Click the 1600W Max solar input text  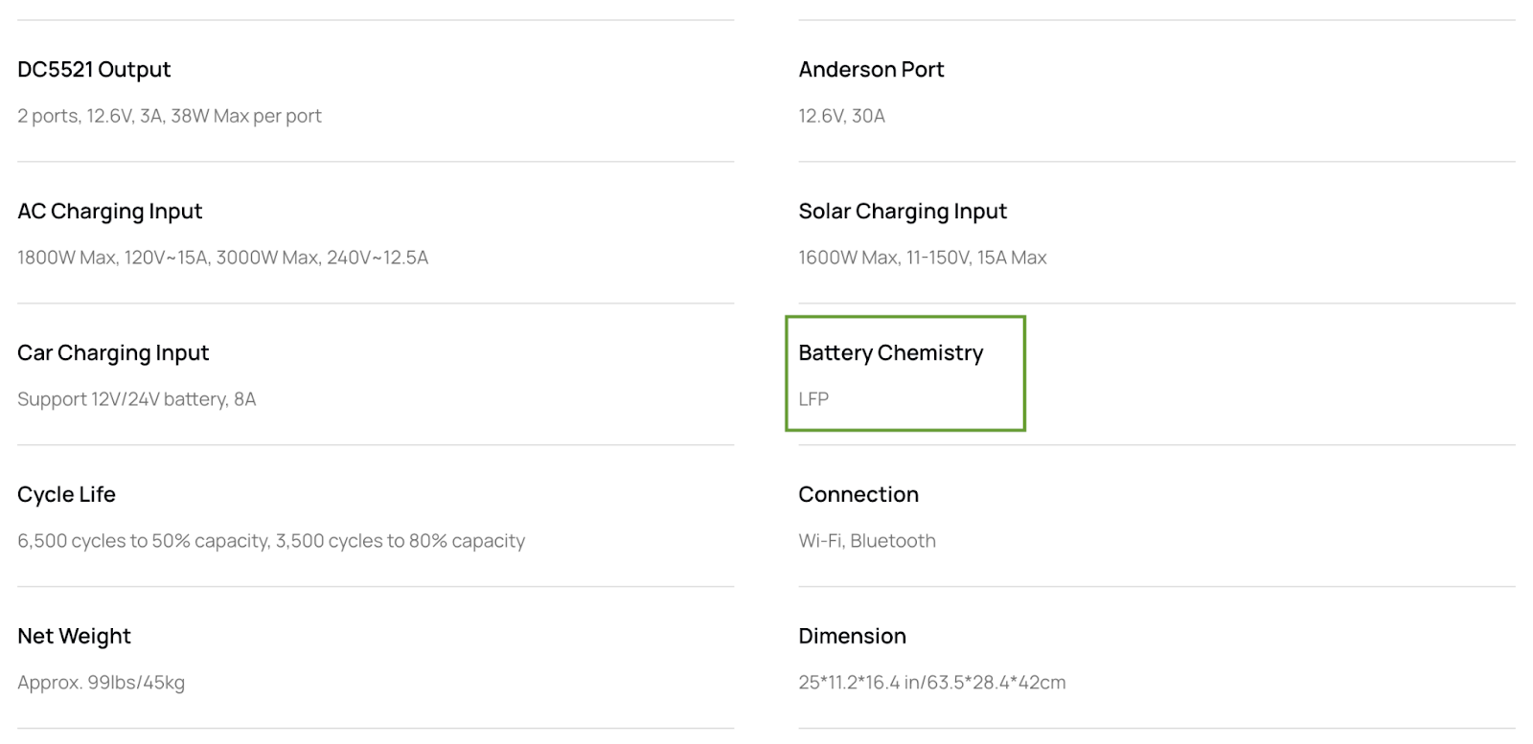coord(923,258)
